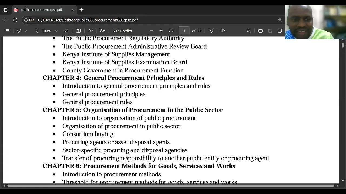Close the public procurement cpsp.pdf tab
This screenshot has height=194, width=346.
(72, 10)
